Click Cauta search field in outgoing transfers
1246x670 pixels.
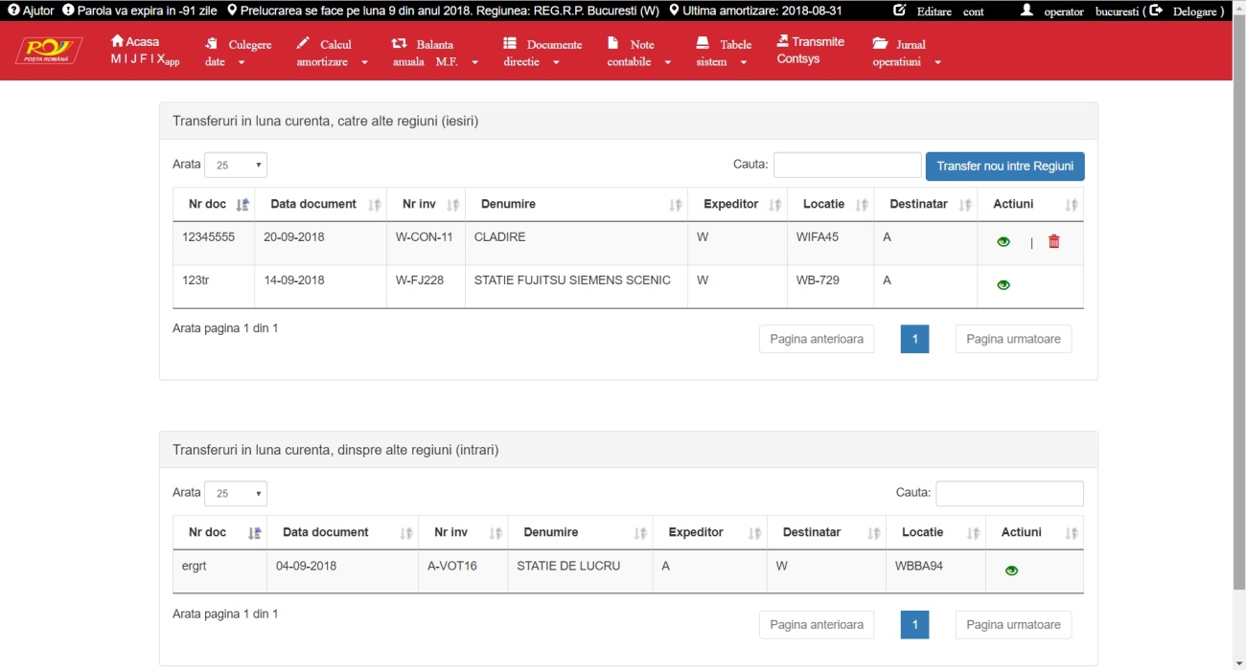846,166
